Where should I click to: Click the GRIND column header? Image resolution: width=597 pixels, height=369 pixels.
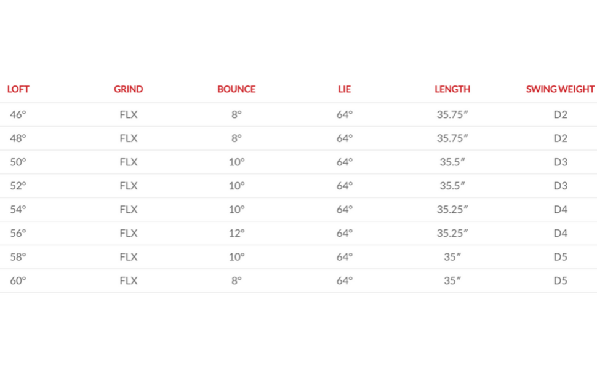[128, 89]
